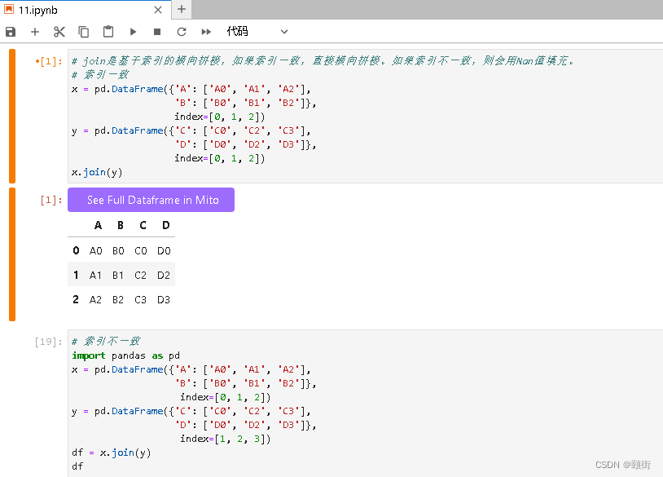Run the selected cell

pos(131,32)
